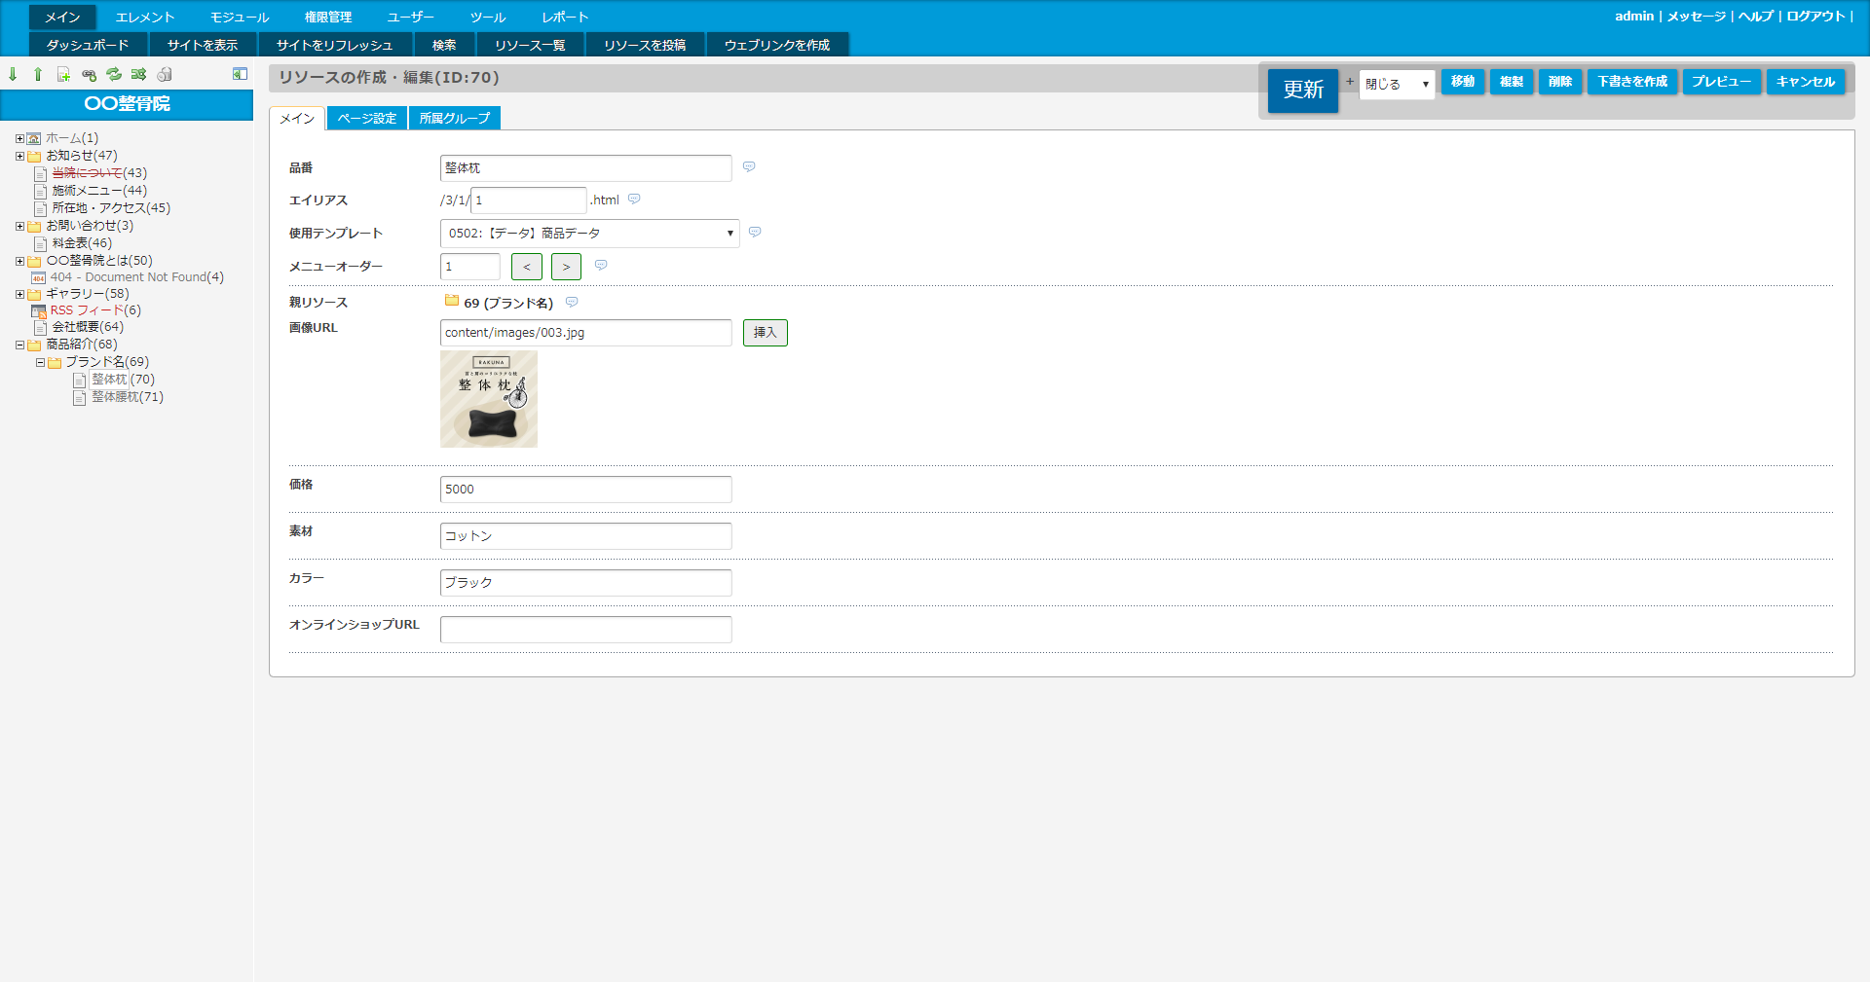The height and width of the screenshot is (982, 1870).
Task: Click the 挿入 button next to image URL
Action: tap(765, 333)
